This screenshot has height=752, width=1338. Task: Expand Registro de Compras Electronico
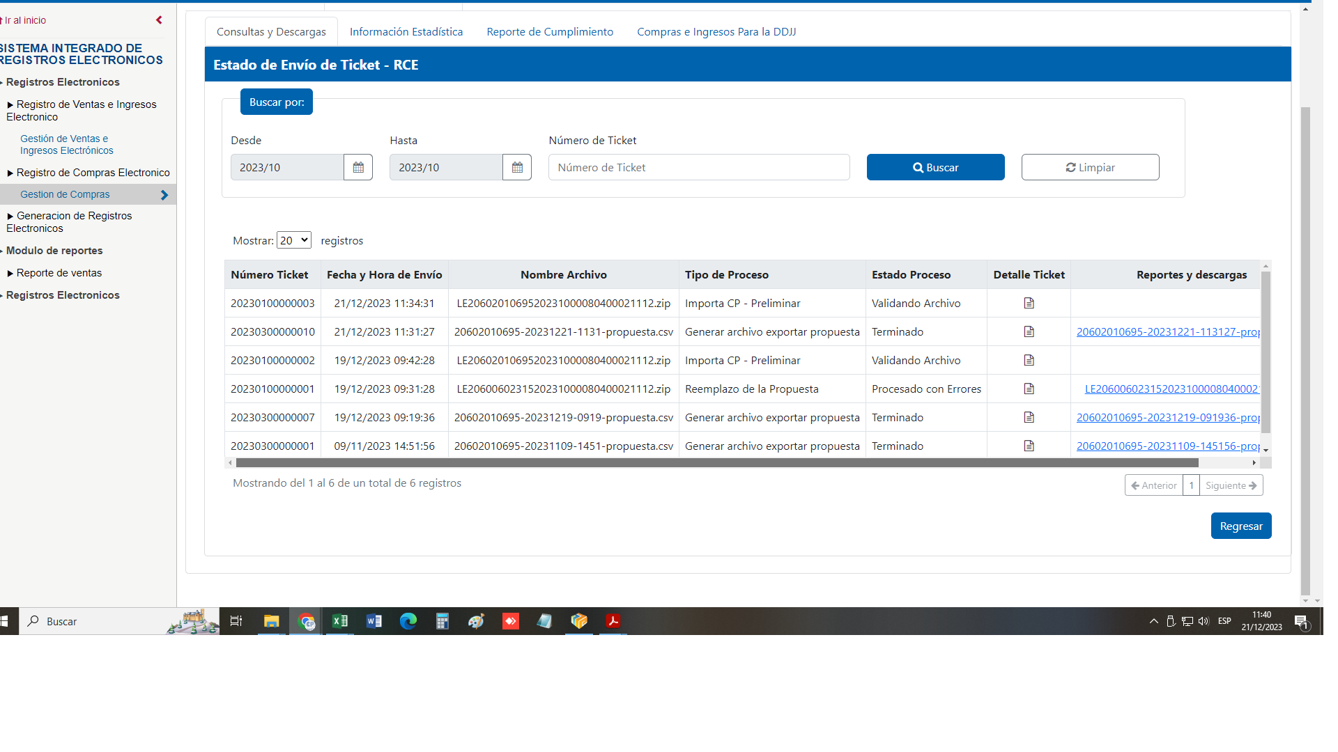click(x=93, y=173)
